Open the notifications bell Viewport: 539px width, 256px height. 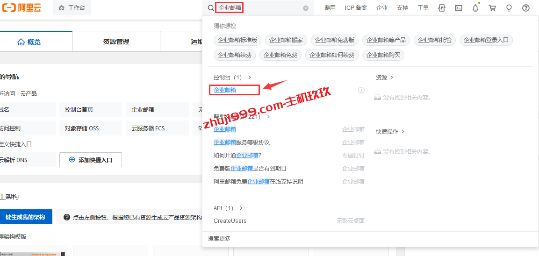point(475,8)
